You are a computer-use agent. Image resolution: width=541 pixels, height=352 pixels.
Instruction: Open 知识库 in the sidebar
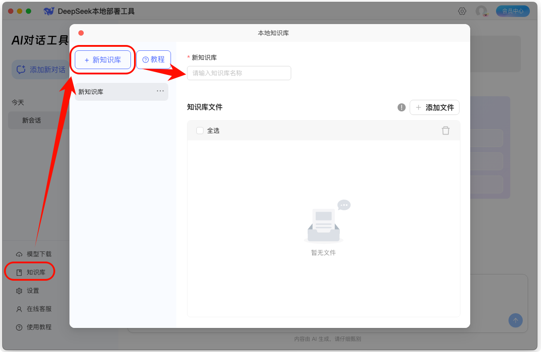click(31, 272)
